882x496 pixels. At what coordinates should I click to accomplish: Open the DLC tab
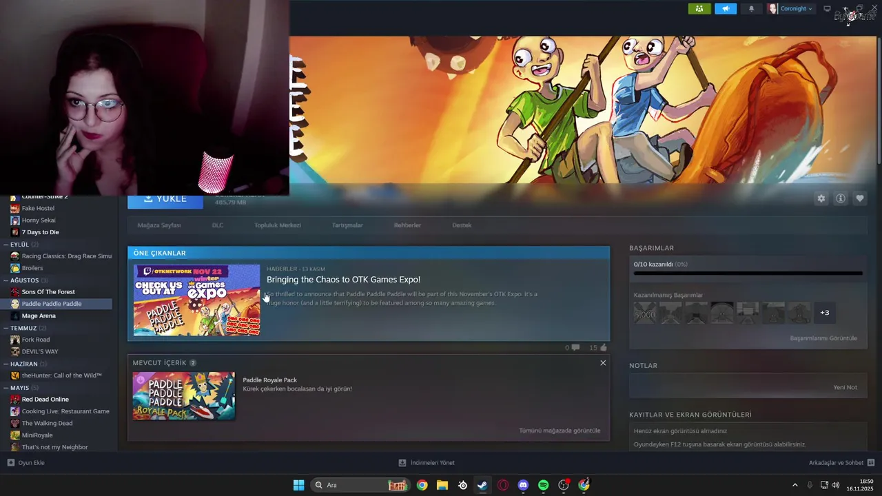click(218, 225)
